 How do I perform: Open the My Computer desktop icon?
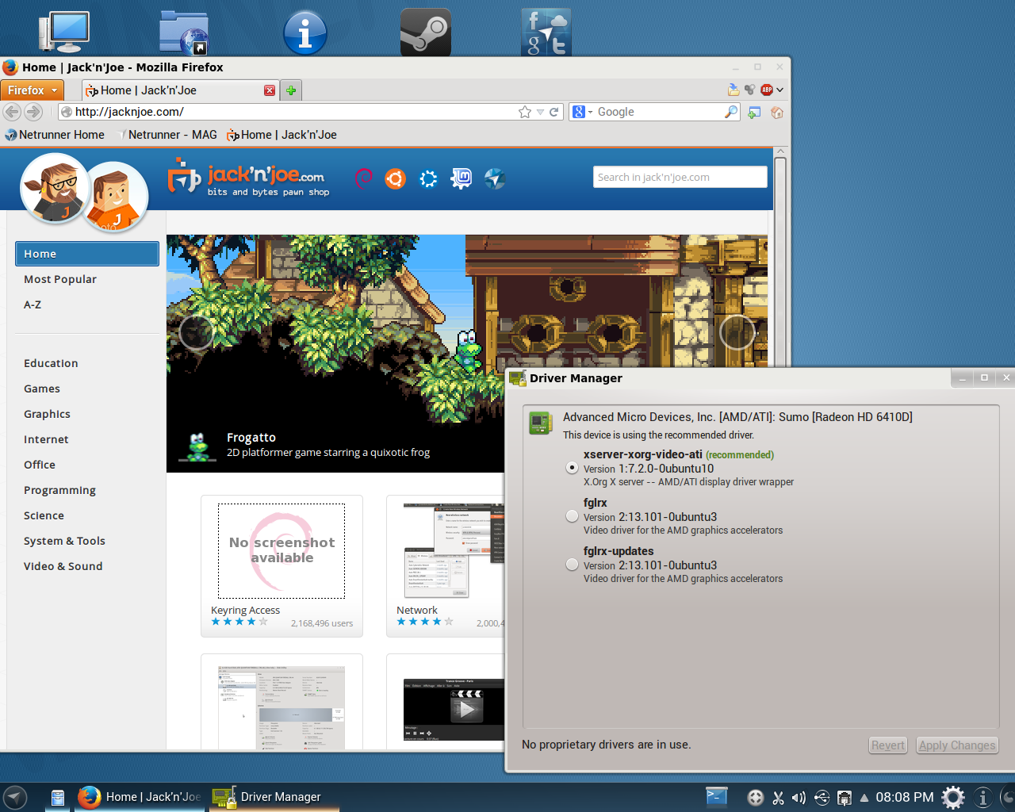click(x=64, y=33)
